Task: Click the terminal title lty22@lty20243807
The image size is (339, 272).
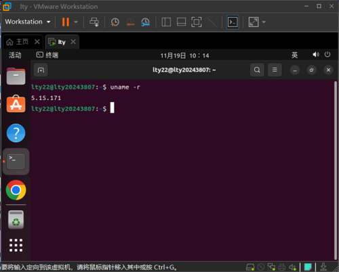Action: 184,70
